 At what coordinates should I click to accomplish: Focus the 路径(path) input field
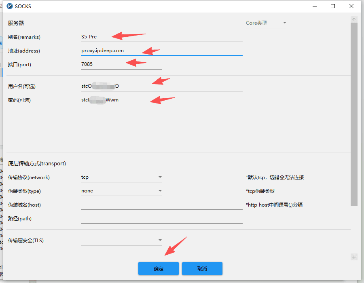pyautogui.click(x=161, y=219)
